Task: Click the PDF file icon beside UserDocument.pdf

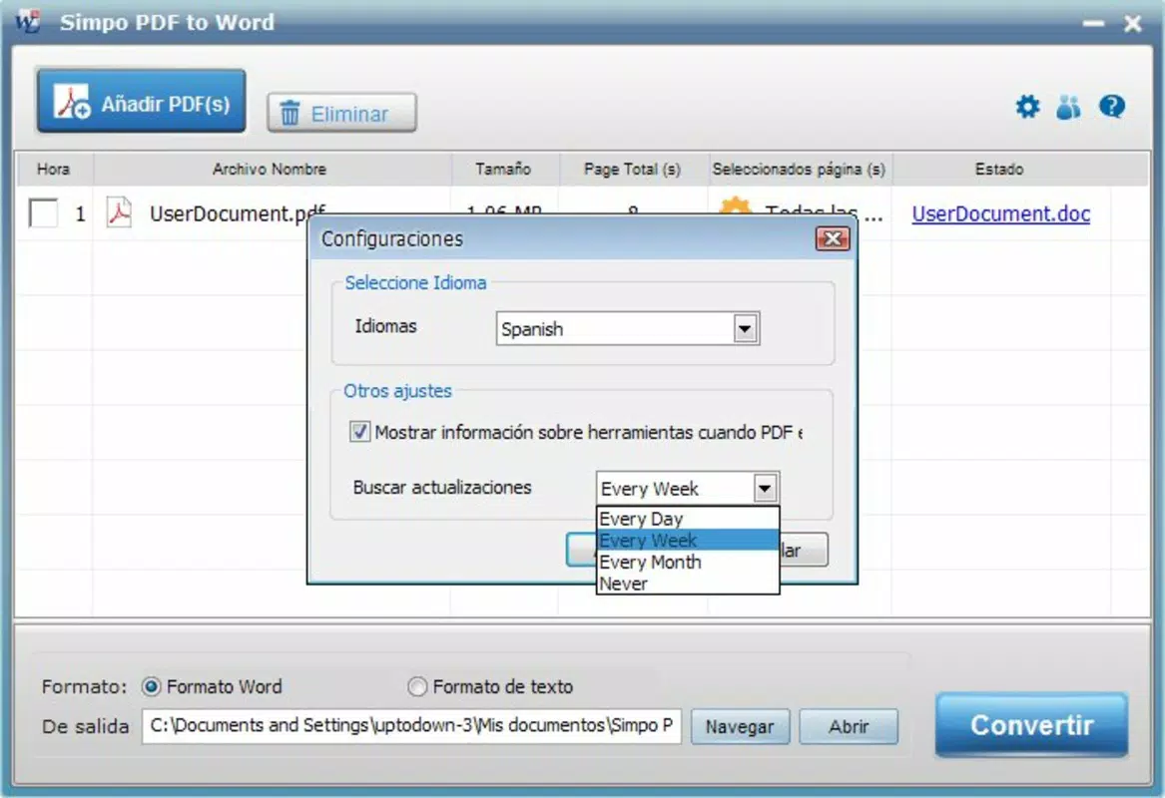Action: coord(119,212)
